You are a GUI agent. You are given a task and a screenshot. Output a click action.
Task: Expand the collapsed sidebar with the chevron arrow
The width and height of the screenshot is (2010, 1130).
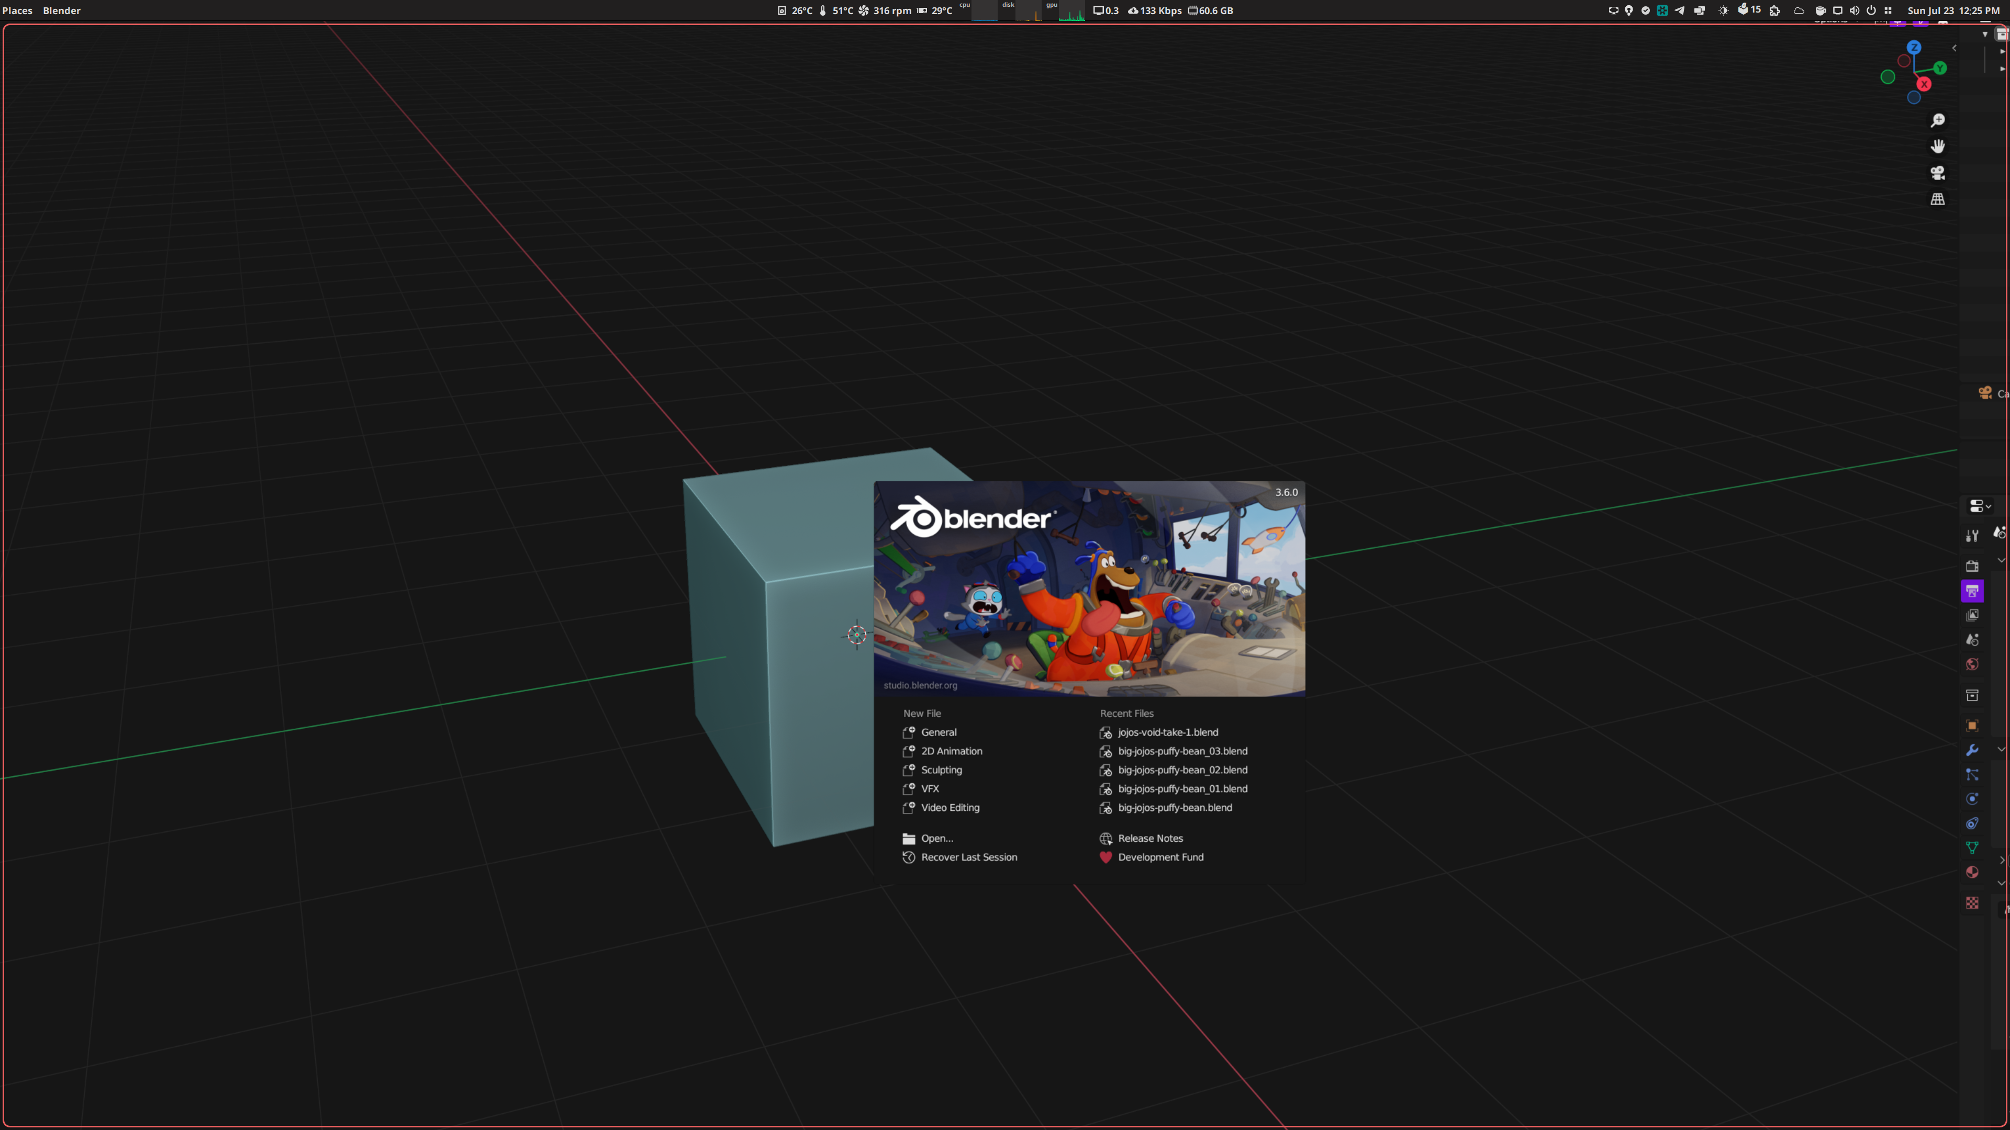1954,48
